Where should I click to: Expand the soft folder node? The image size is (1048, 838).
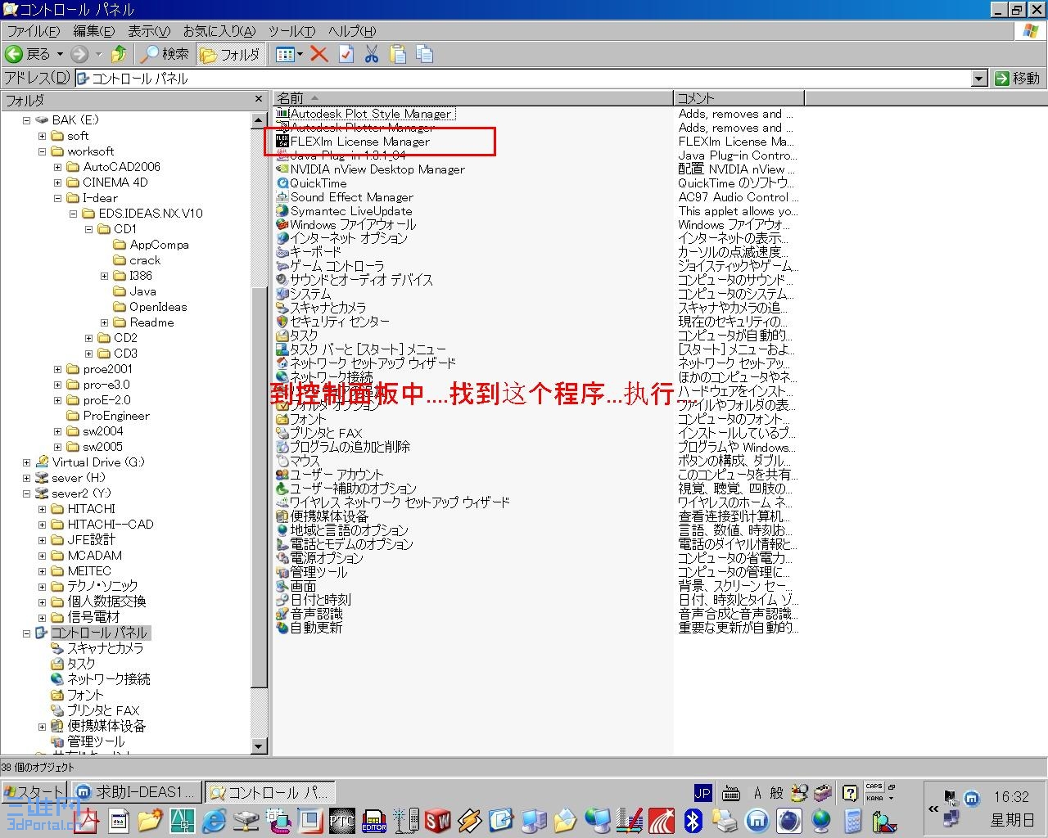click(43, 136)
